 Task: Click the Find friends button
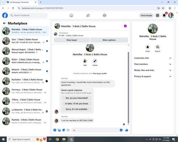(x=146, y=15)
